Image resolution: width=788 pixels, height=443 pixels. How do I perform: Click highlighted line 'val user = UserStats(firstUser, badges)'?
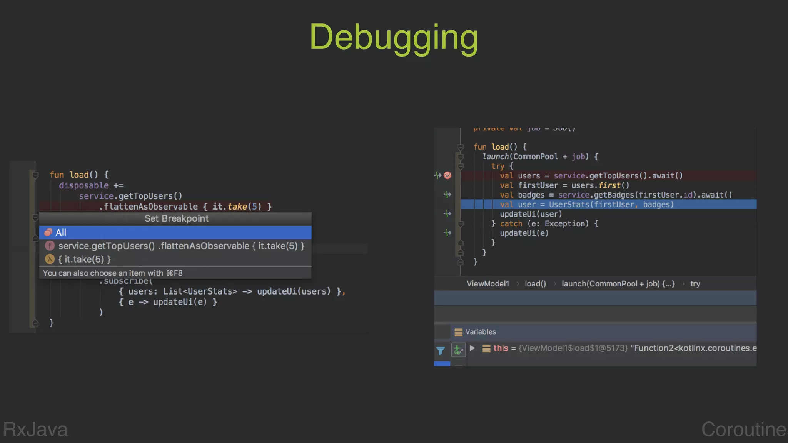(x=608, y=204)
